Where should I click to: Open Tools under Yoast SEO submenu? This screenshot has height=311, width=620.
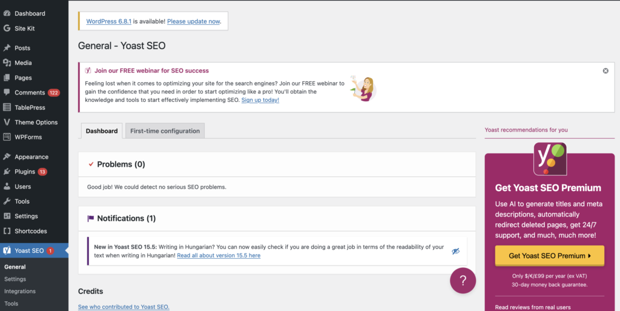tap(11, 304)
